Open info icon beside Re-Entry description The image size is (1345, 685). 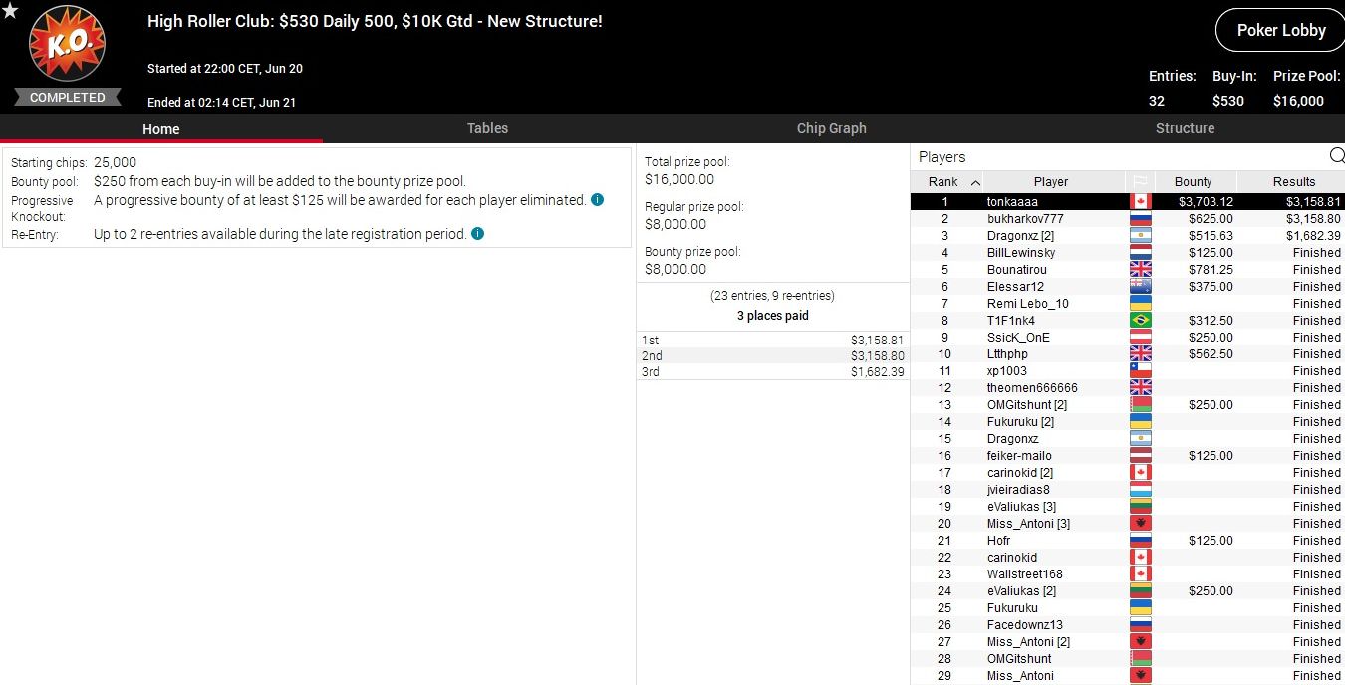click(x=477, y=234)
